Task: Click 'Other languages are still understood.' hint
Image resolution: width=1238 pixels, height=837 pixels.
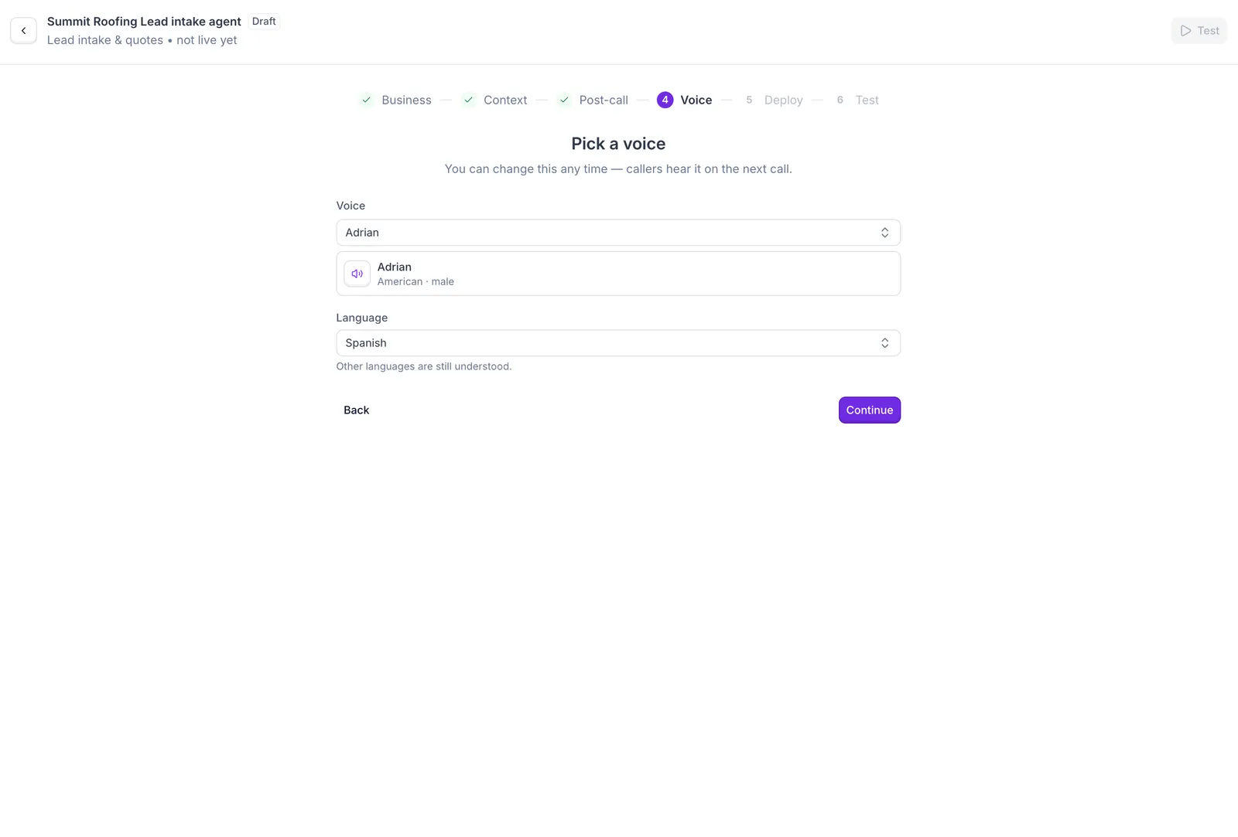Action: (424, 366)
